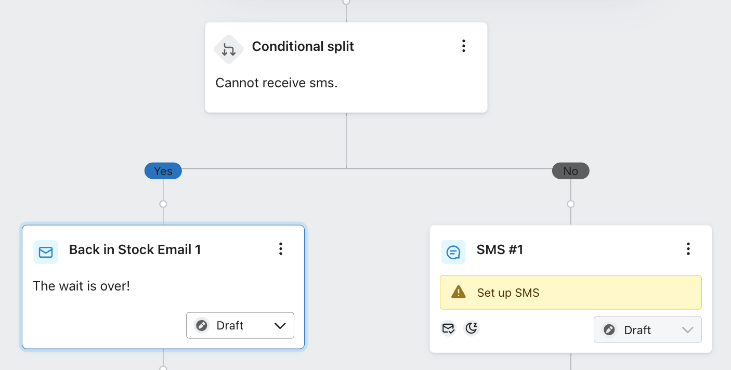
Task: Click the envelope icon on Back in Stock Email 1
Action: point(46,252)
